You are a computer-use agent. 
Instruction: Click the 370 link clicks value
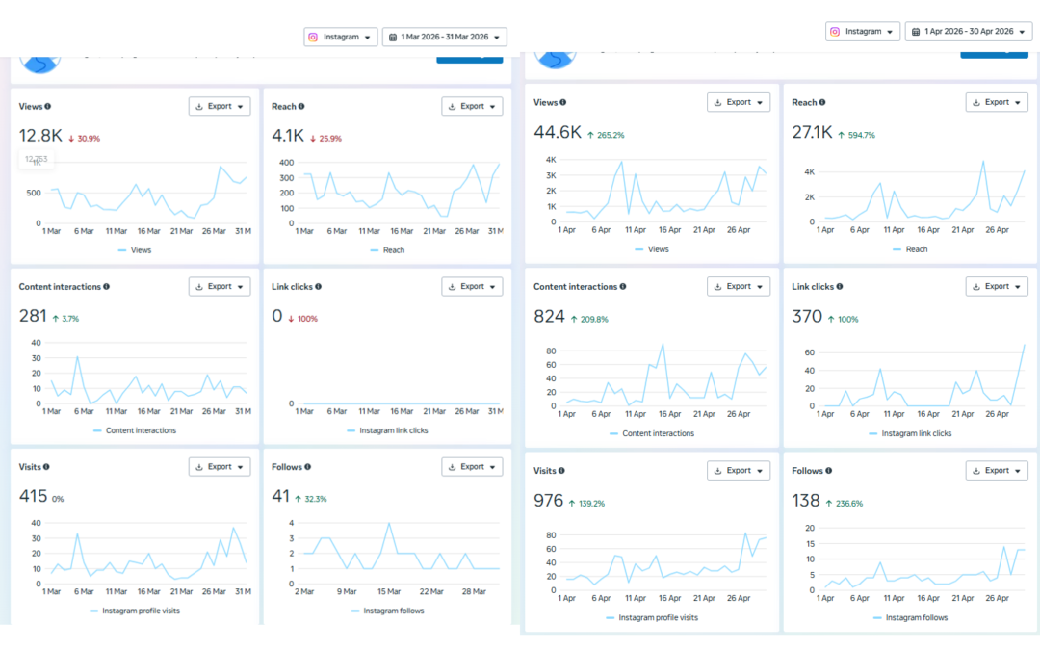(807, 317)
